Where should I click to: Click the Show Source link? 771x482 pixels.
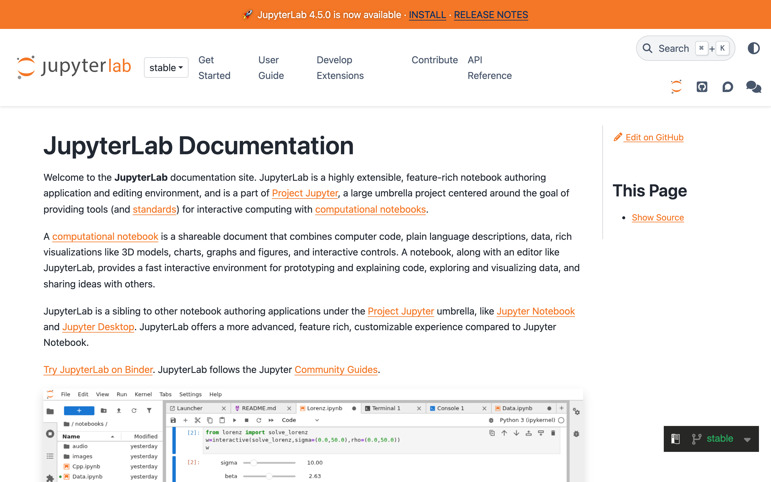[x=657, y=218]
